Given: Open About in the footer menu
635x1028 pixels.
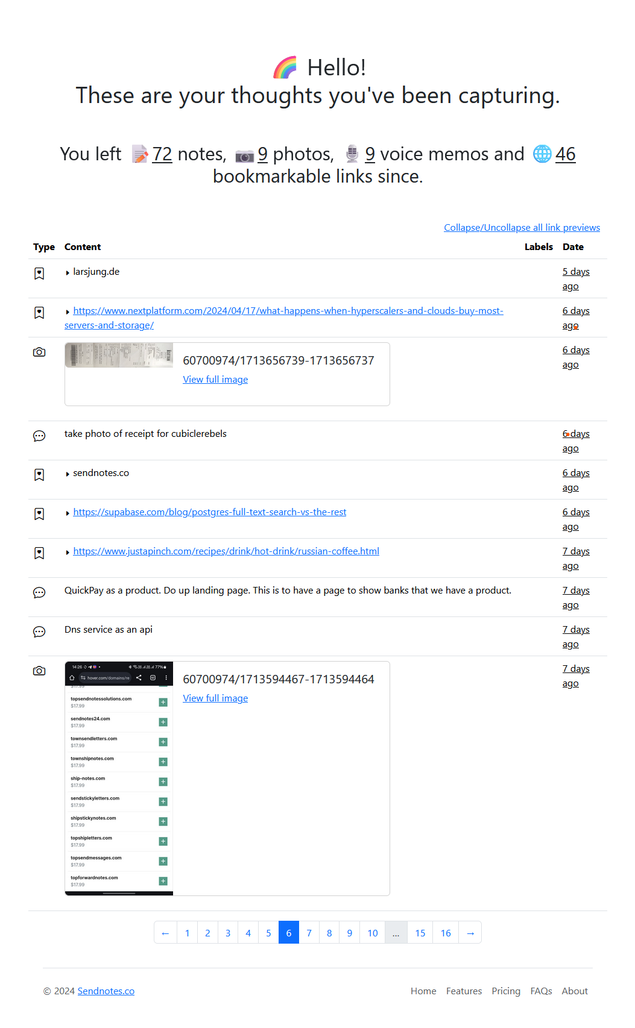Looking at the screenshot, I should 575,991.
